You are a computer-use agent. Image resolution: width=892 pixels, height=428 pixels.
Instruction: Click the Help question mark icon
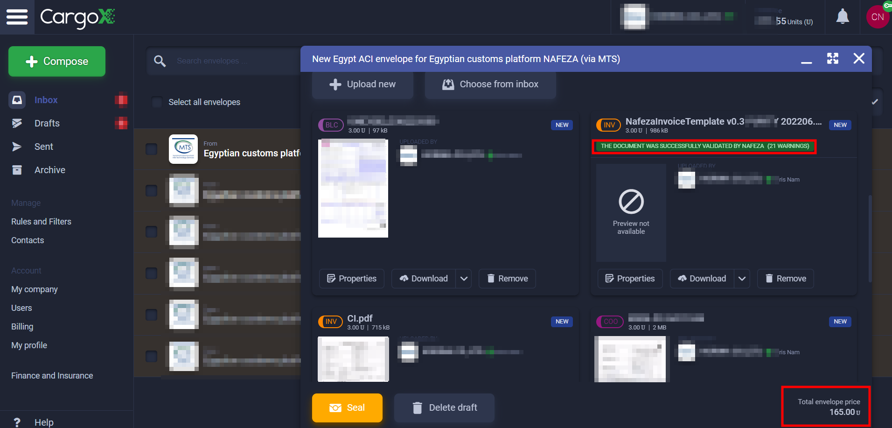coord(17,422)
